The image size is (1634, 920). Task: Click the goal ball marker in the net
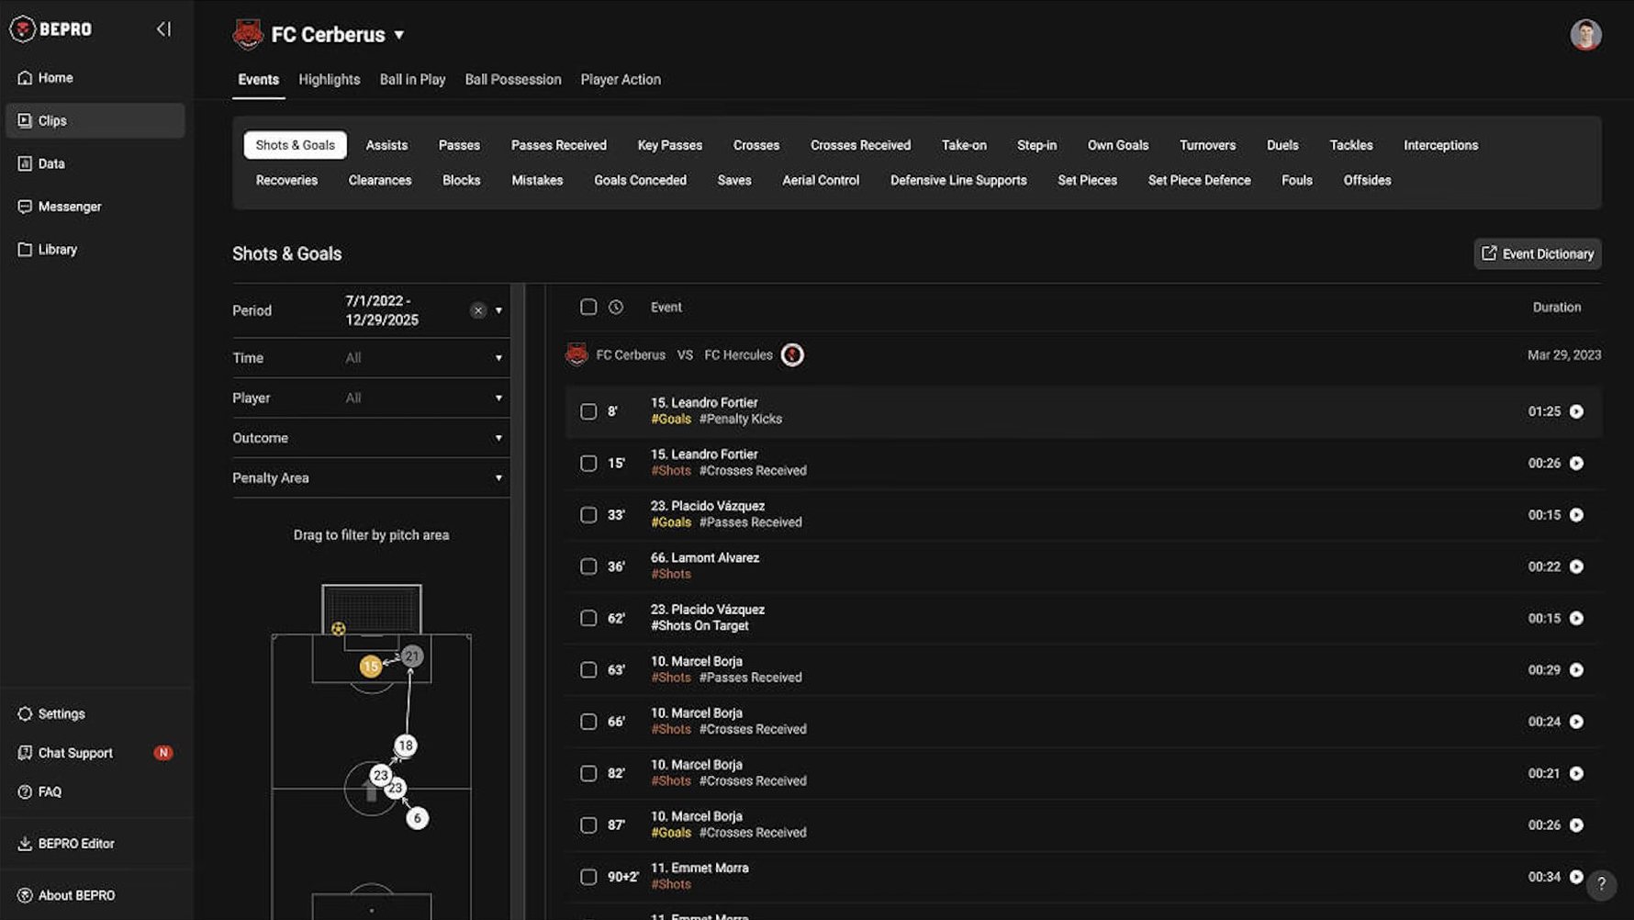pos(339,629)
